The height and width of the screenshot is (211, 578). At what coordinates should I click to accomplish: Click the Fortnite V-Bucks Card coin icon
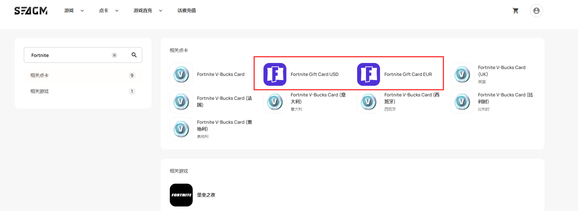point(181,74)
